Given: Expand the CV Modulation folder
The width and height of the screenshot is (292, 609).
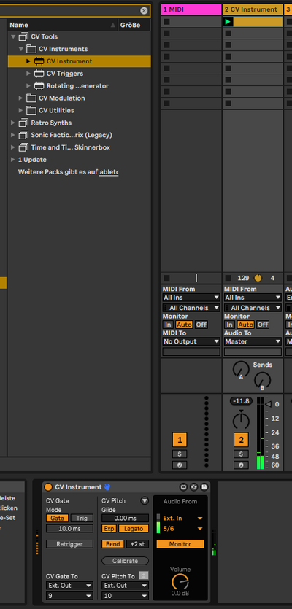Looking at the screenshot, I should pyautogui.click(x=20, y=98).
